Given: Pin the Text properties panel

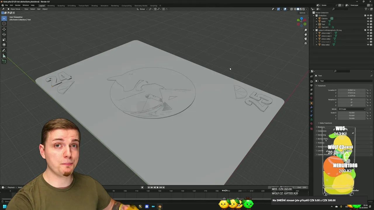Looking at the screenshot, I should pyautogui.click(x=371, y=76).
